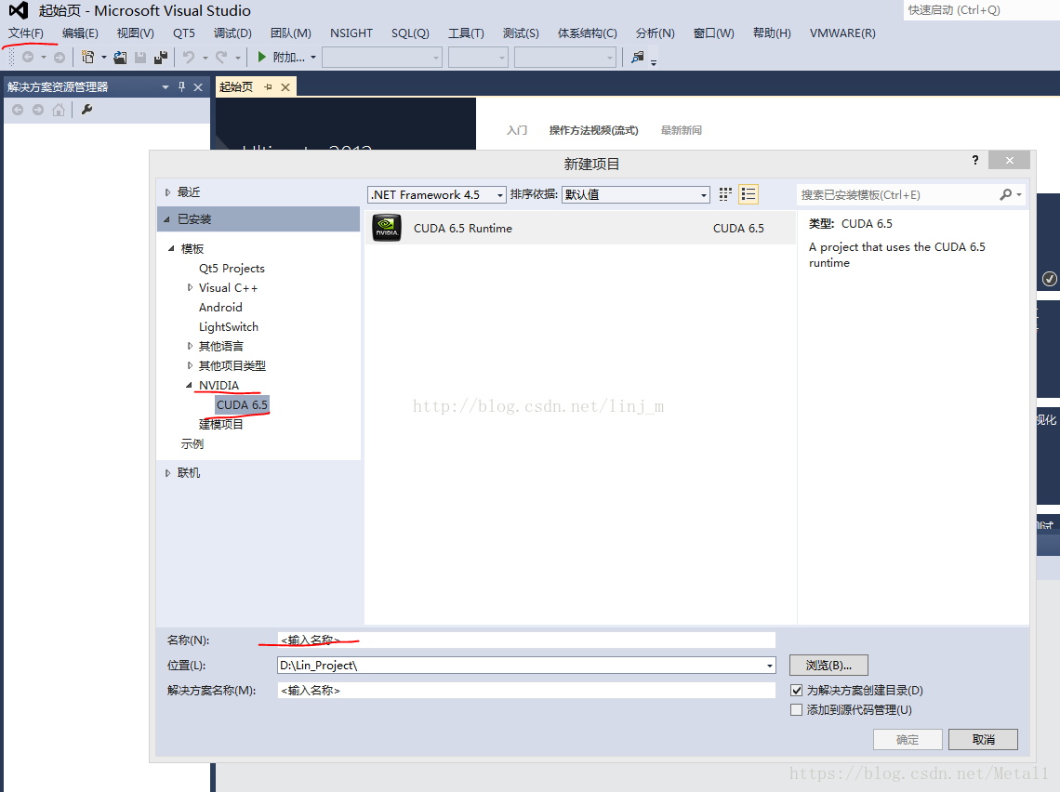Click Solution Explorer home icon
1060x792 pixels.
[59, 110]
